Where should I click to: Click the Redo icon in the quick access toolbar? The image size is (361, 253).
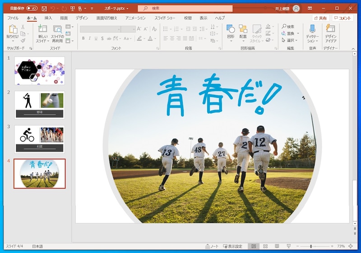64,9
